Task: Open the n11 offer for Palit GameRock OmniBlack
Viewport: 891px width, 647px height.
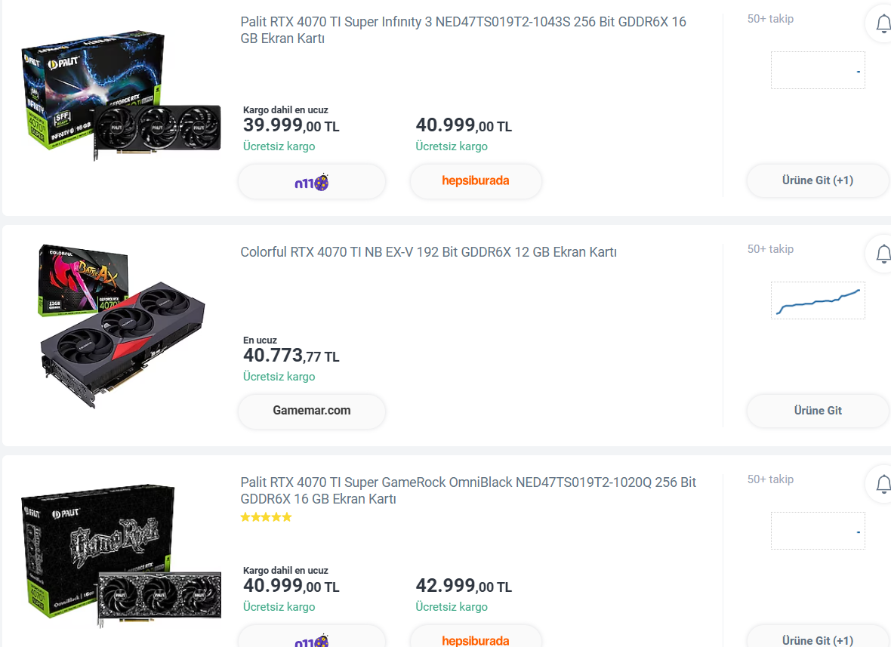Action: point(311,638)
